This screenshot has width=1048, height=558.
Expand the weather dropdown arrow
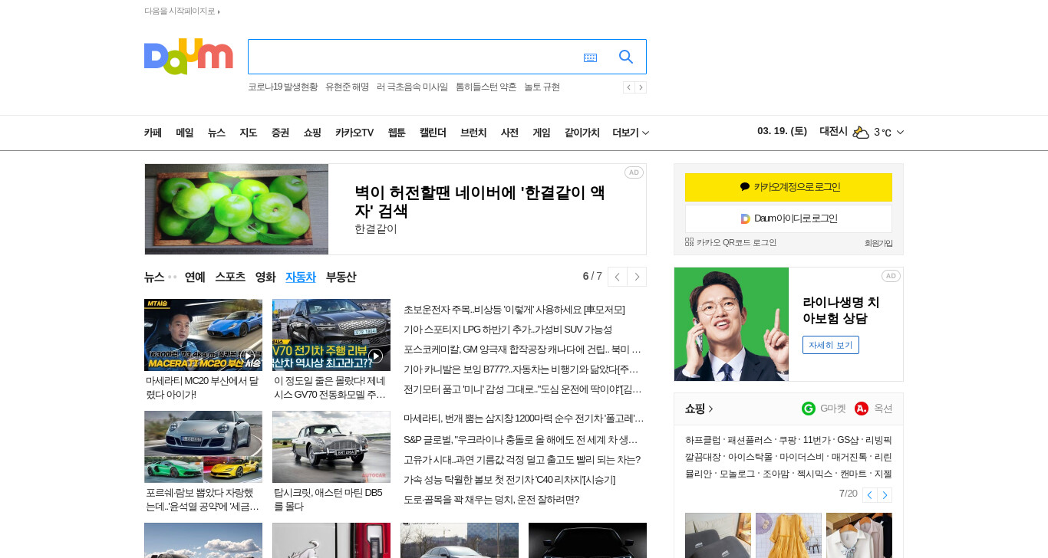[x=900, y=133]
